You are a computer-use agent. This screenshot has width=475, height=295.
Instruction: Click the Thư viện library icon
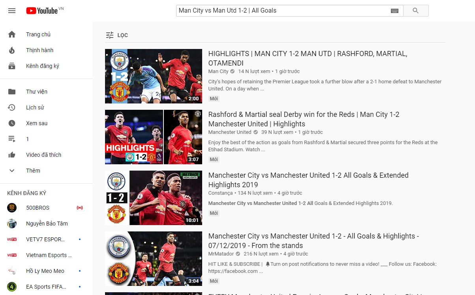[12, 92]
